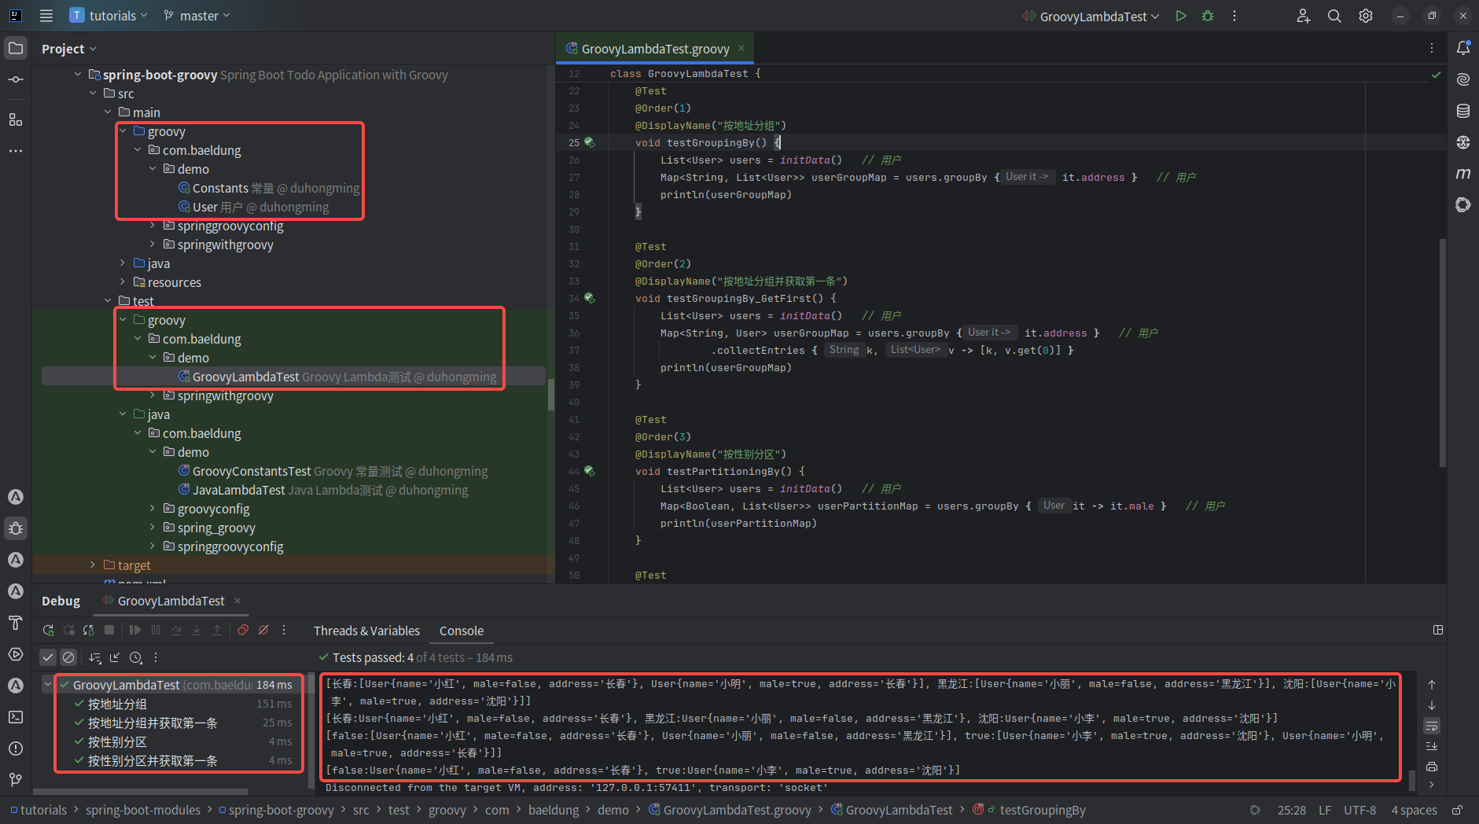Click run gutter icon for testPartitioningBy

coord(590,471)
